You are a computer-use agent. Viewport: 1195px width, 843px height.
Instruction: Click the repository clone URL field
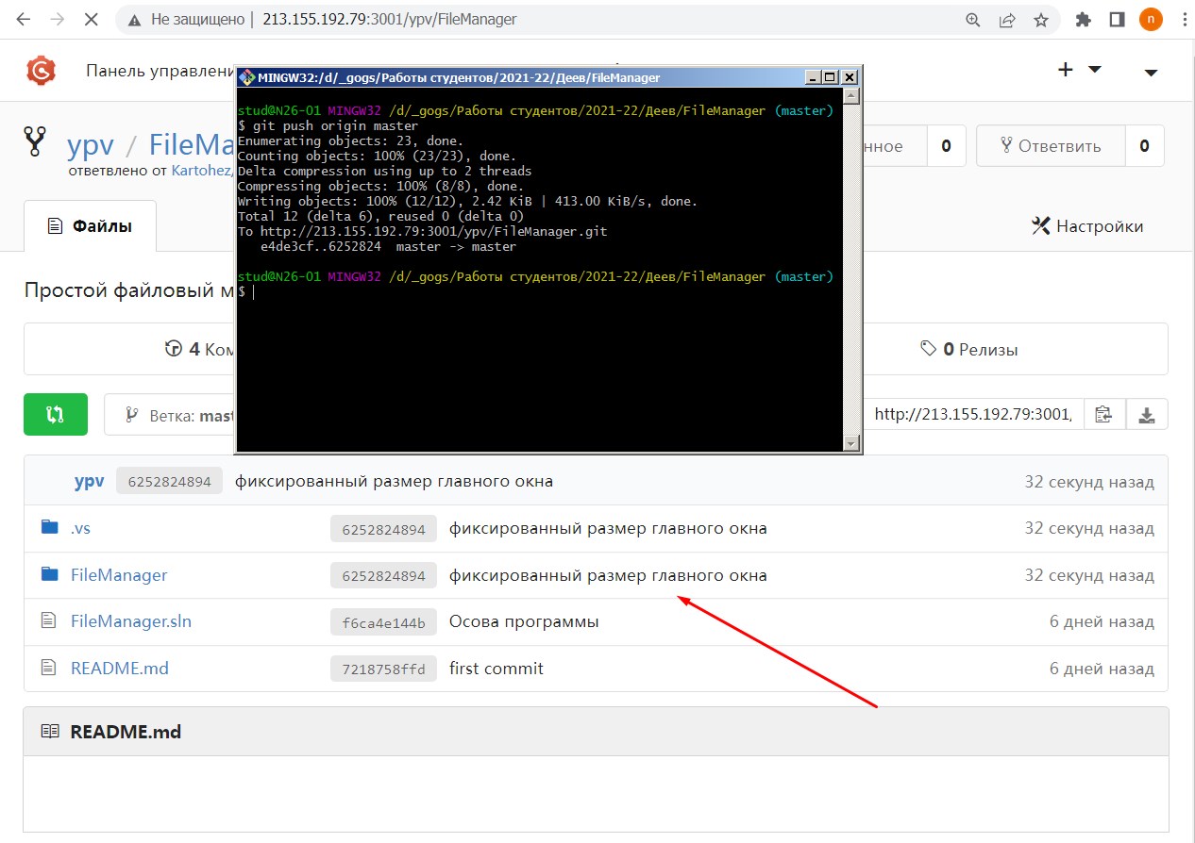972,414
